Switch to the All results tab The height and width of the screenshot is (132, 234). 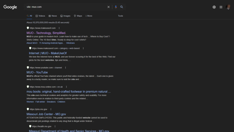click(x=30, y=16)
